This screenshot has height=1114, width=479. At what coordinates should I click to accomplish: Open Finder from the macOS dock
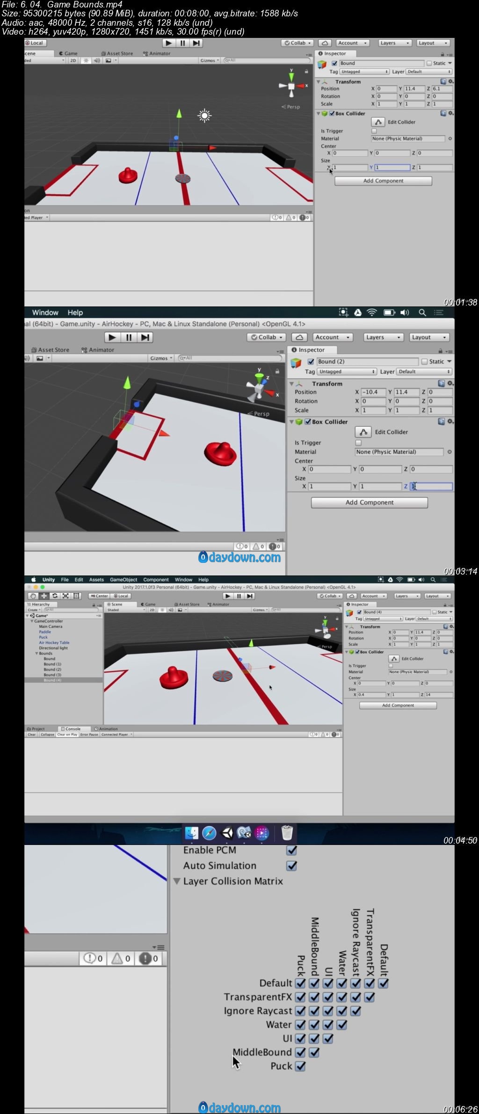click(x=192, y=832)
